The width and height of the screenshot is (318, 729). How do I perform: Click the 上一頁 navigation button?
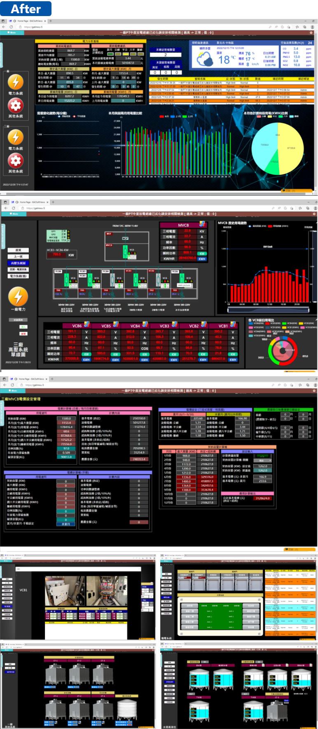18,256
